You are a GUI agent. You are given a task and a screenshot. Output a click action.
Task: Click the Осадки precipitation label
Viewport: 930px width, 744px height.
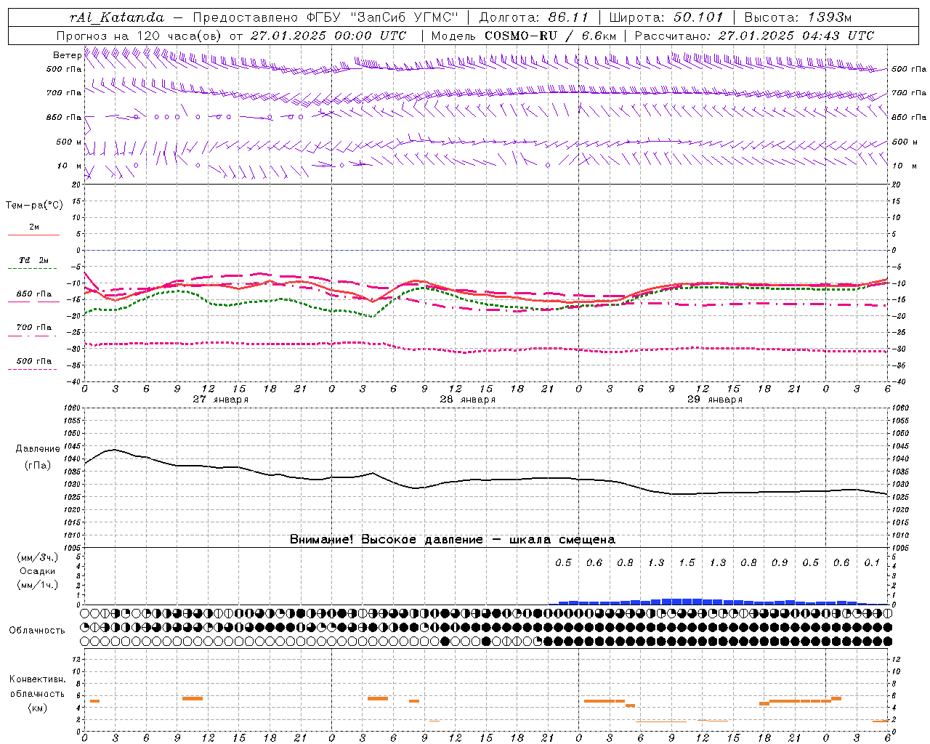pos(38,571)
